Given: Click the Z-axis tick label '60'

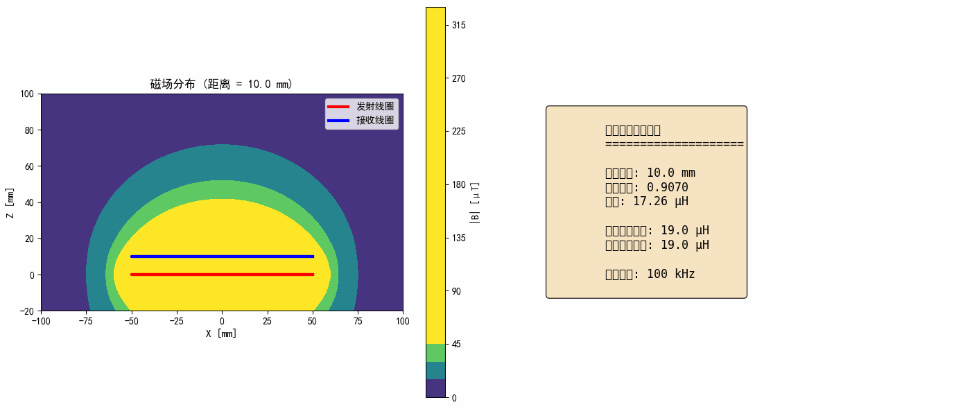Looking at the screenshot, I should [31, 166].
